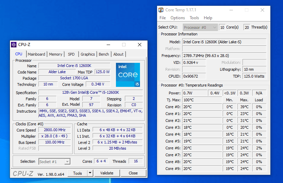The height and width of the screenshot is (183, 283).
Task: Click the CPU-Z app icon in its title bar
Action: [x=14, y=45]
